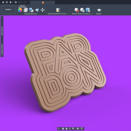
Task: Open the NAVIGATEUR side panel
Action: [x=2, y=31]
